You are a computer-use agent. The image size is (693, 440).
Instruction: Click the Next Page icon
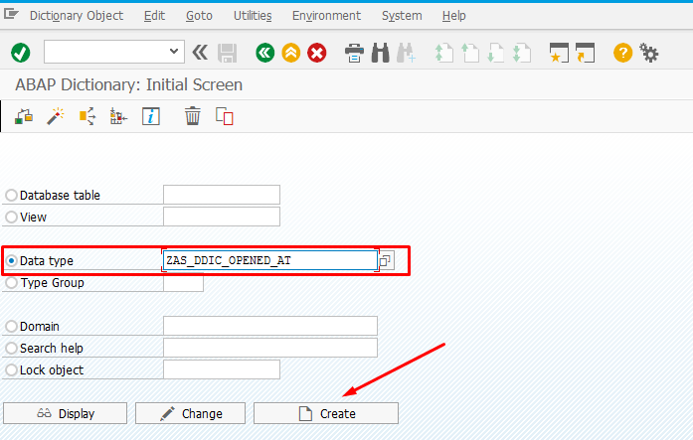pos(495,53)
